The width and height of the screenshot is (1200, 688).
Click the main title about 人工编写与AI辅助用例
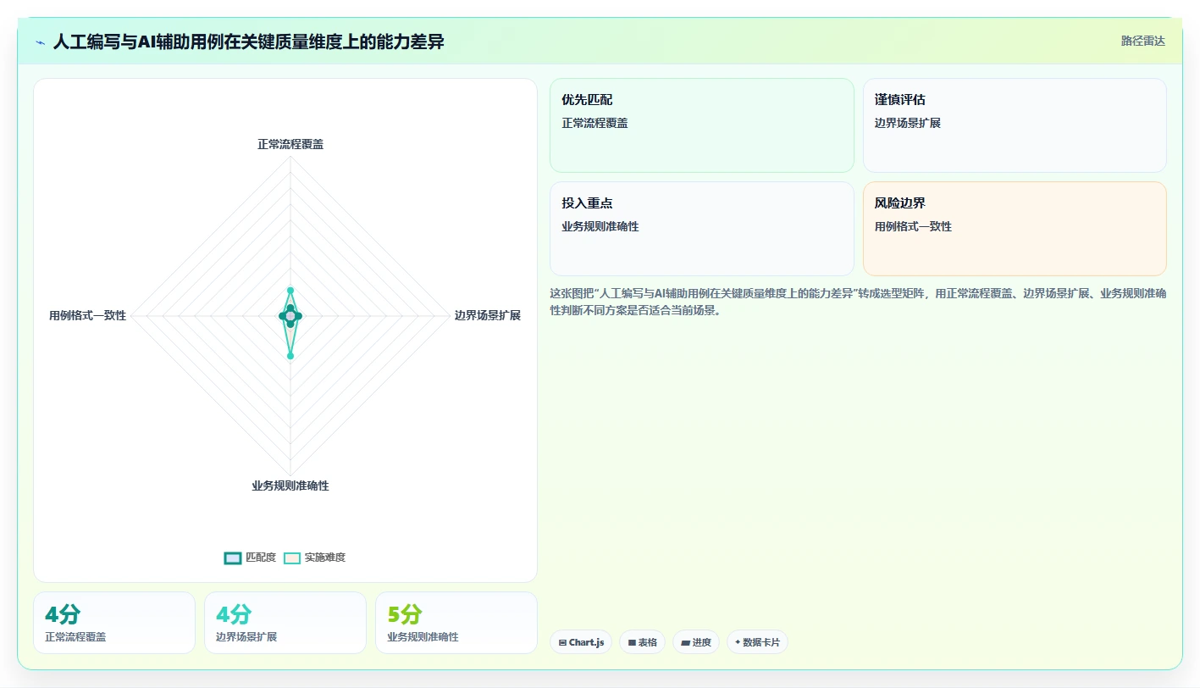click(248, 42)
